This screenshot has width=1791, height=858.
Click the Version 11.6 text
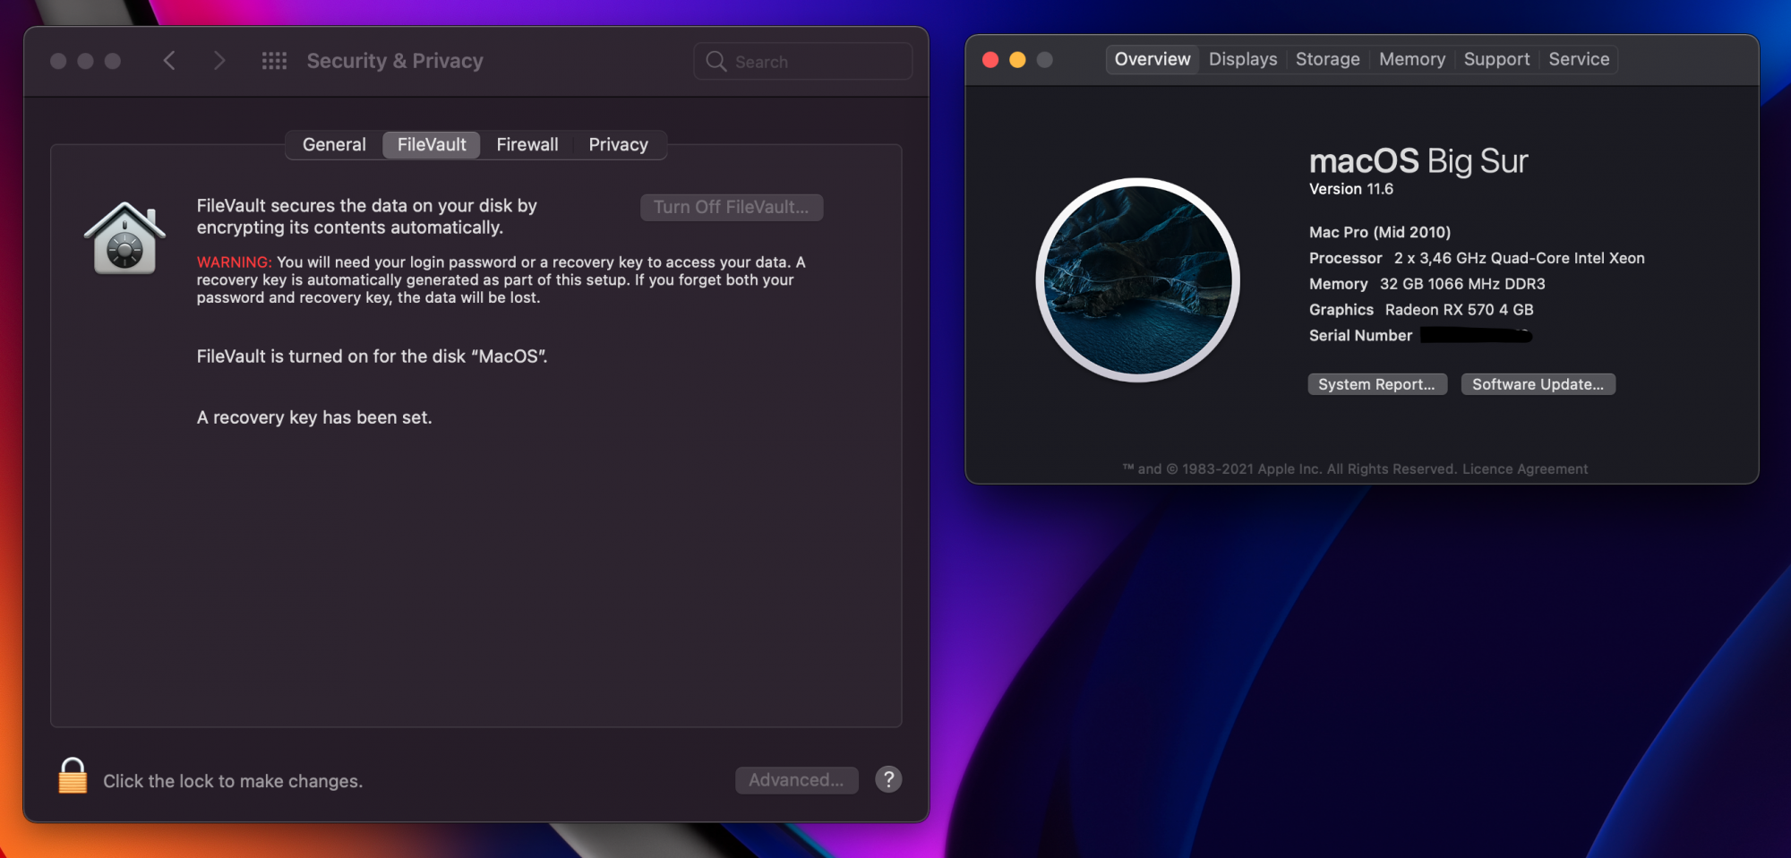[1351, 189]
